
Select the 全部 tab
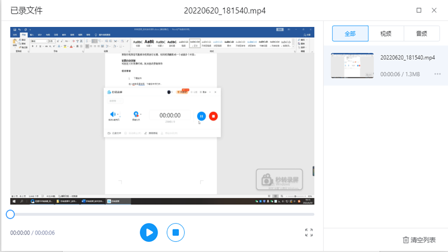[350, 33]
